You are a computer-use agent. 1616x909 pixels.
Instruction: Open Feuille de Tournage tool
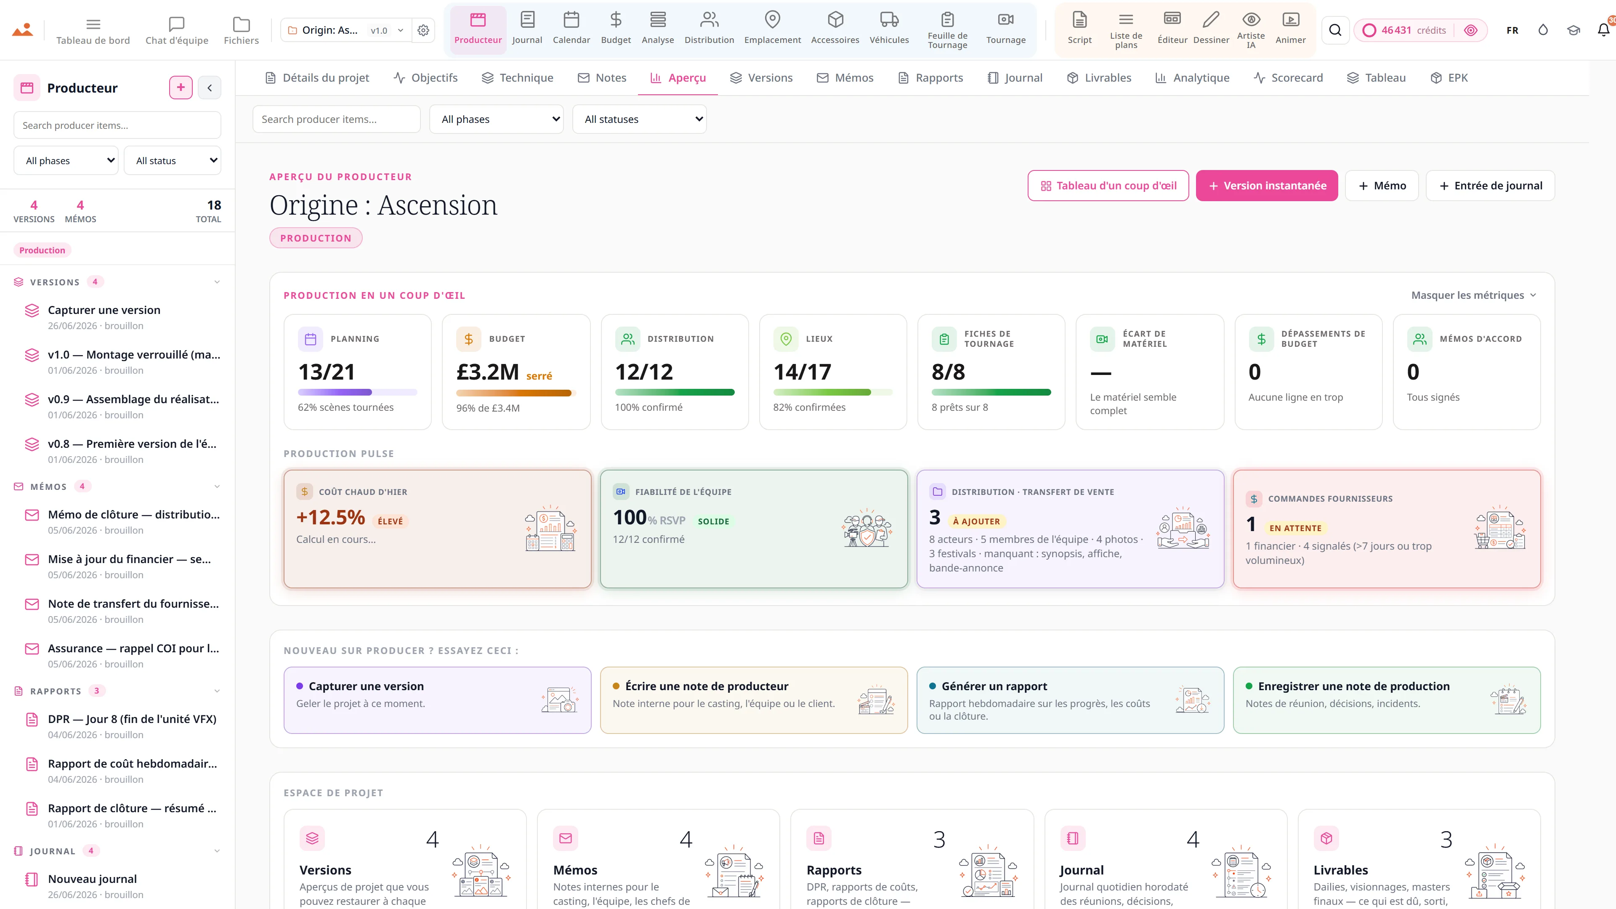click(x=947, y=29)
